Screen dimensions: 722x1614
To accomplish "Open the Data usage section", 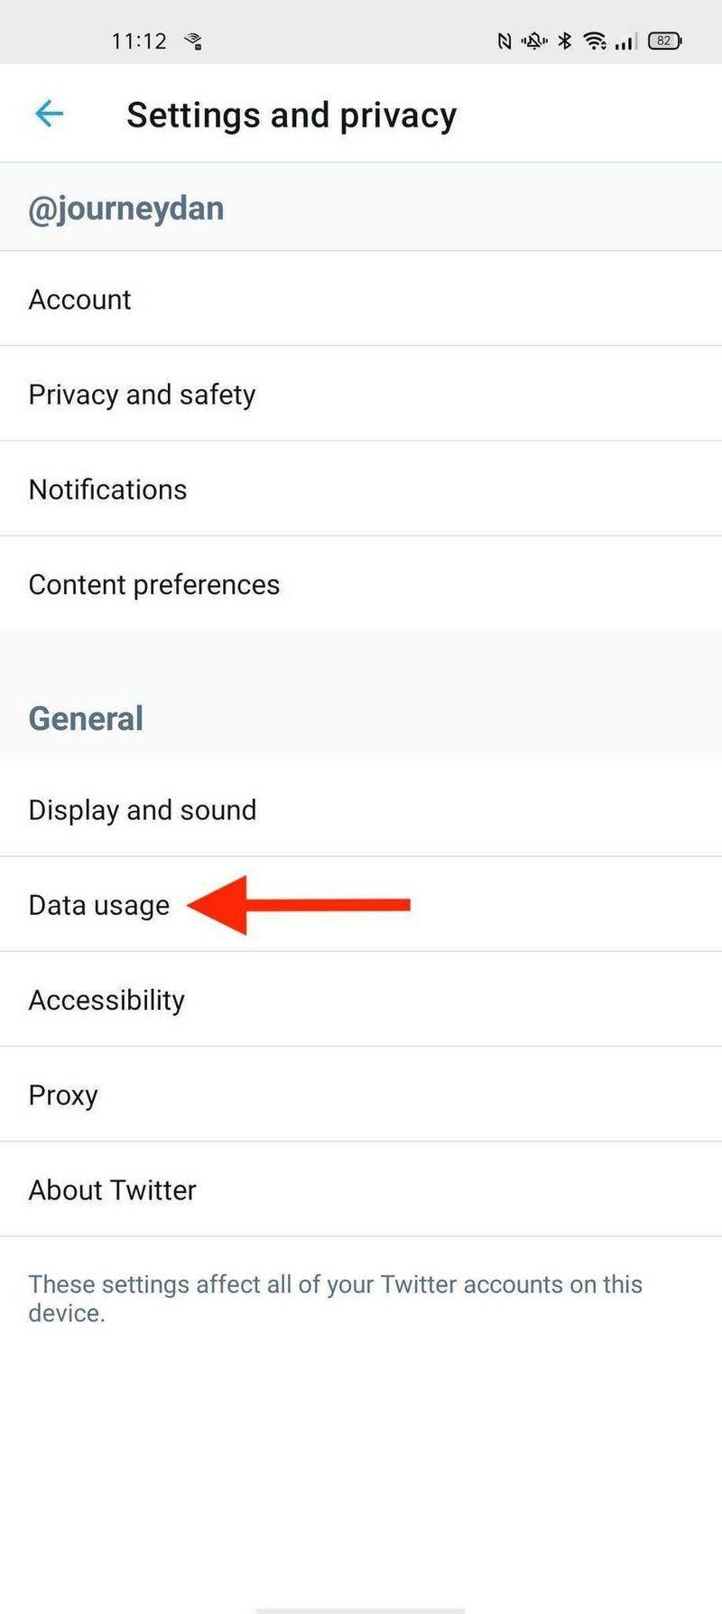I will point(99,904).
